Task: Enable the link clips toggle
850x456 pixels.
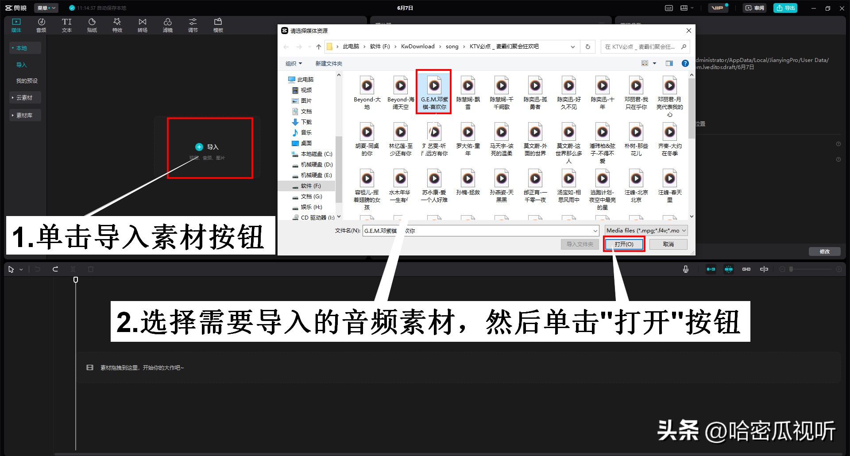Action: [x=746, y=269]
